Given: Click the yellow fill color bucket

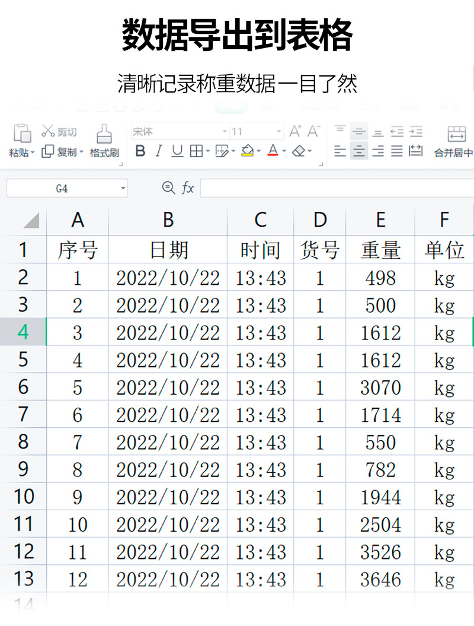Looking at the screenshot, I should pyautogui.click(x=248, y=151).
